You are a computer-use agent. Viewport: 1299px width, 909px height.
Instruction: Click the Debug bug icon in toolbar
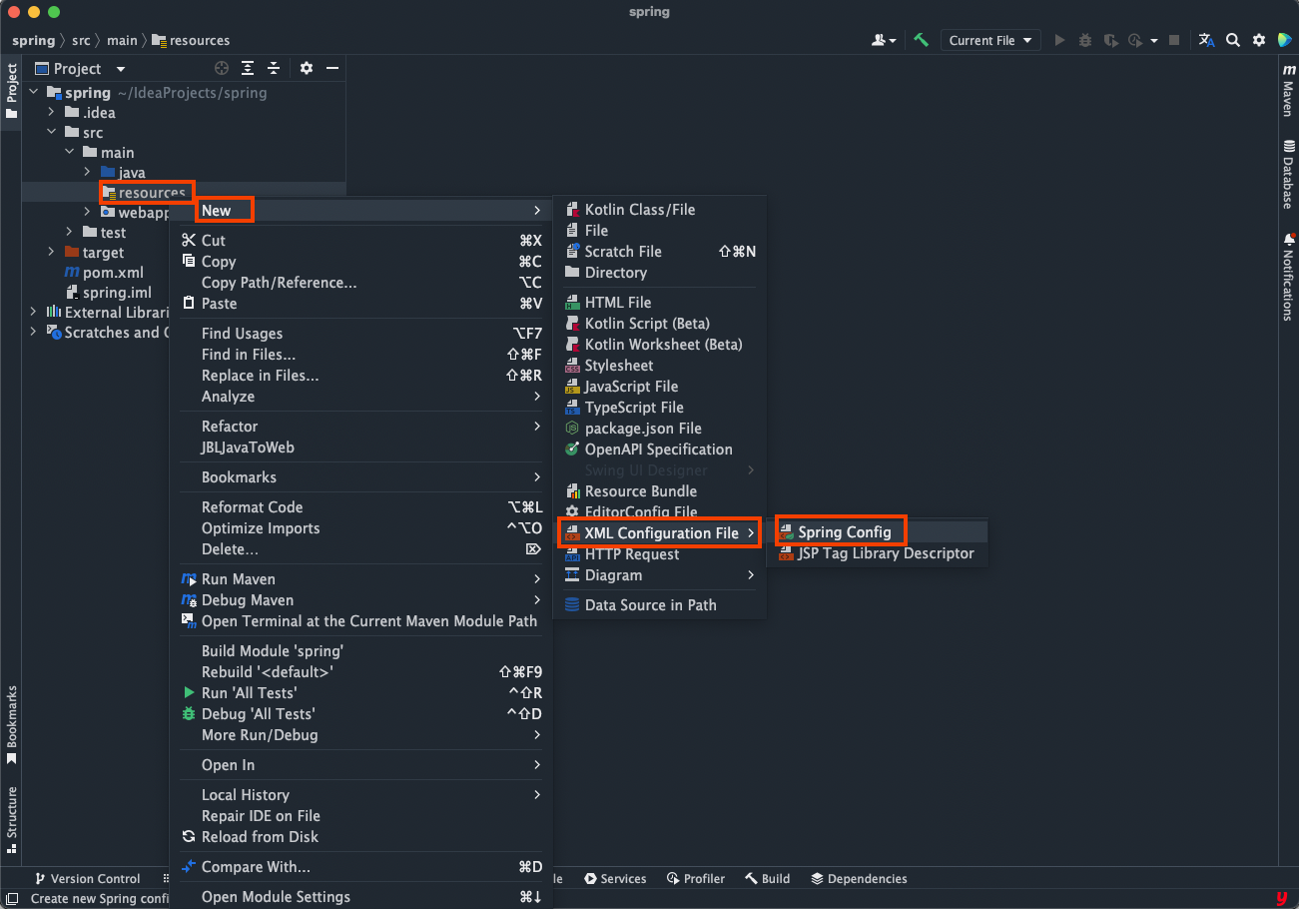[x=1085, y=40]
